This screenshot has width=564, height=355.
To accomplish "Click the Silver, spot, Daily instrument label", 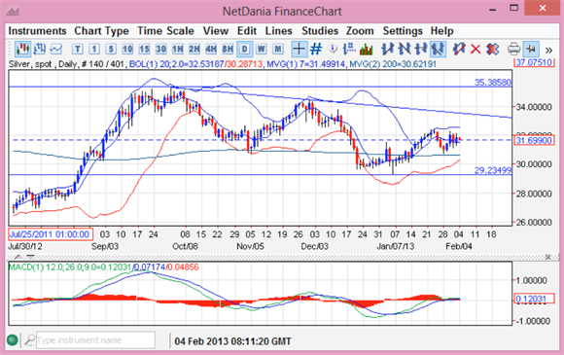I will click(43, 64).
